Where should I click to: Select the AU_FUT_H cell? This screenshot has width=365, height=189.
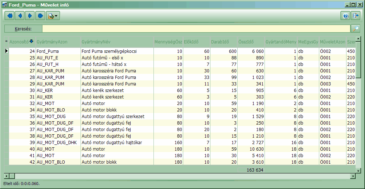click(x=58, y=64)
